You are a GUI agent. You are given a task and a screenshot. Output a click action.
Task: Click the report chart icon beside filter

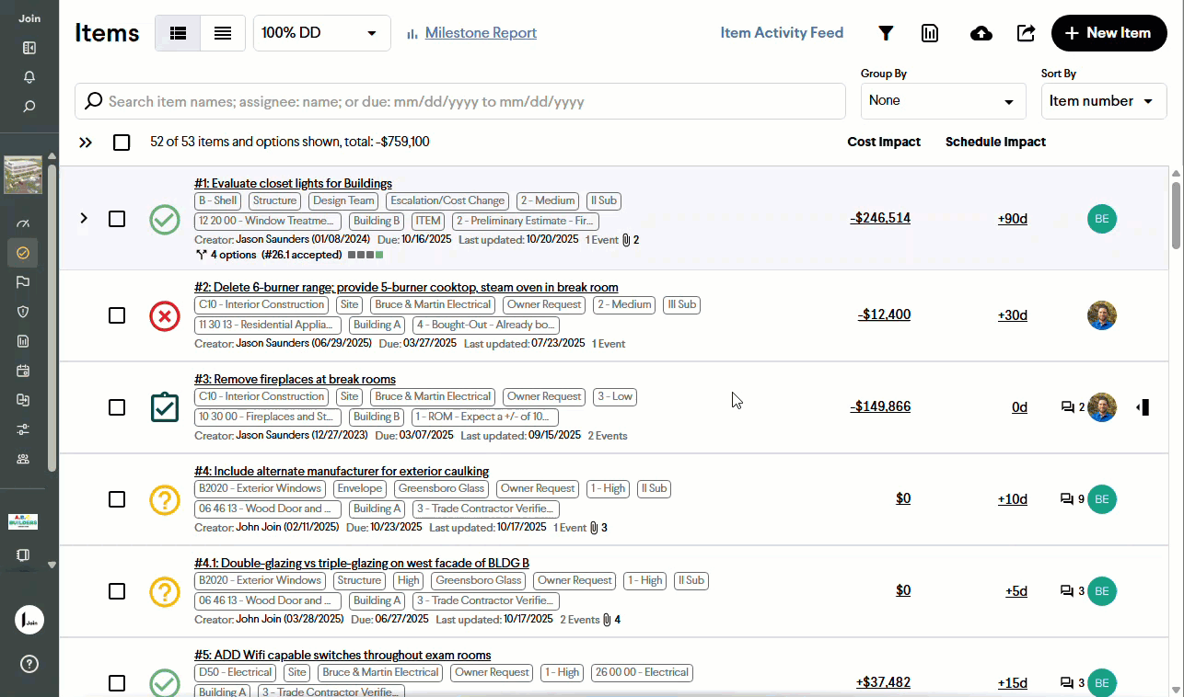pyautogui.click(x=930, y=33)
